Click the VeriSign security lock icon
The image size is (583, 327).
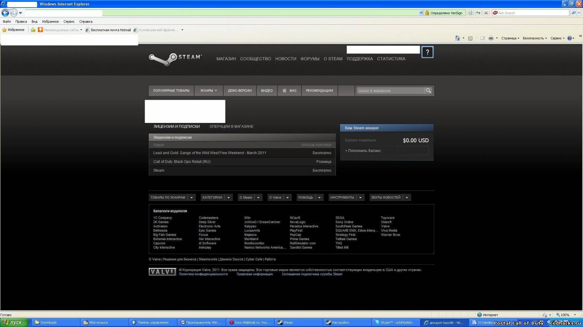pyautogui.click(x=427, y=13)
